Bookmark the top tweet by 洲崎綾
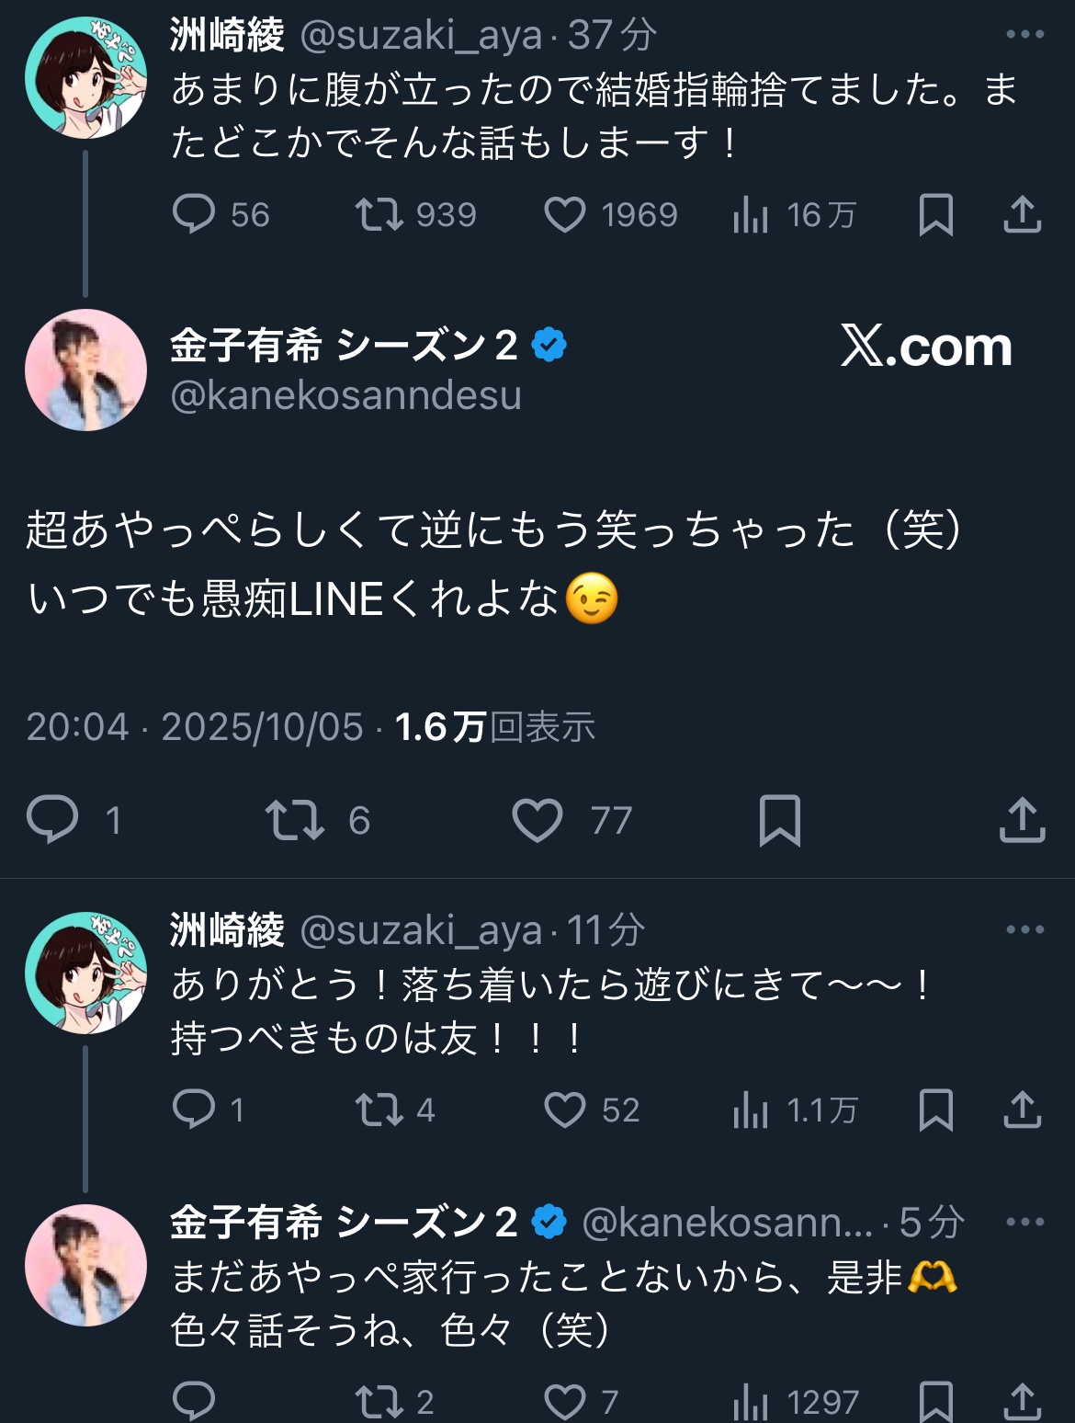 click(x=935, y=214)
